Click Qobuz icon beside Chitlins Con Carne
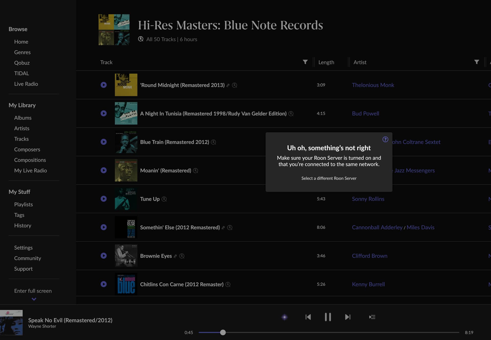 point(228,284)
